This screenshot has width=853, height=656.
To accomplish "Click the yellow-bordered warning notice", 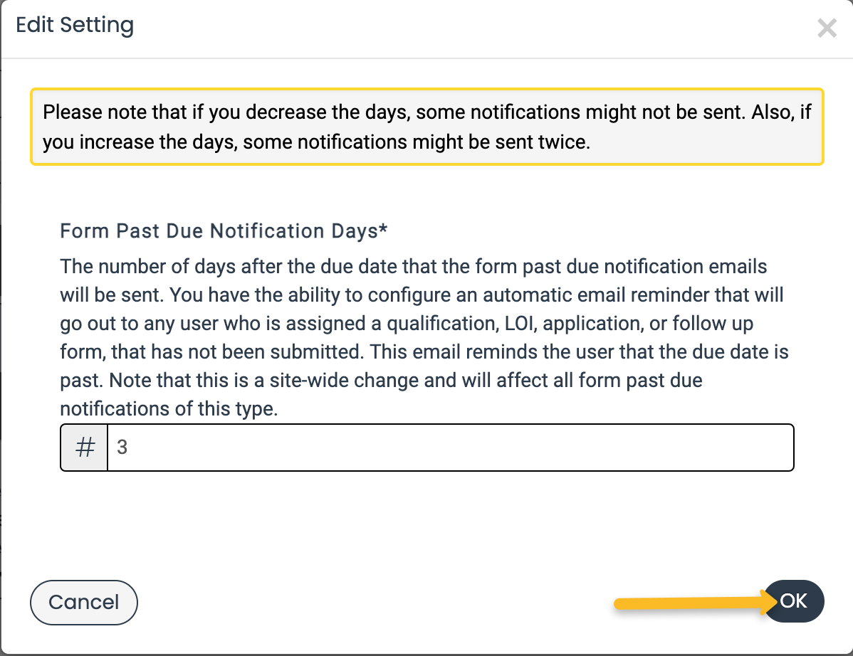I will tap(427, 127).
